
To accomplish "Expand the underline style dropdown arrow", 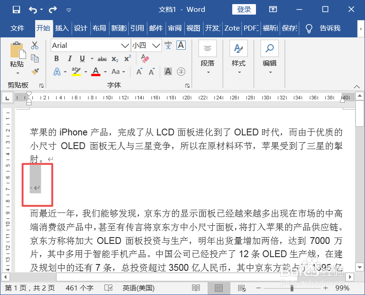I will (92, 59).
